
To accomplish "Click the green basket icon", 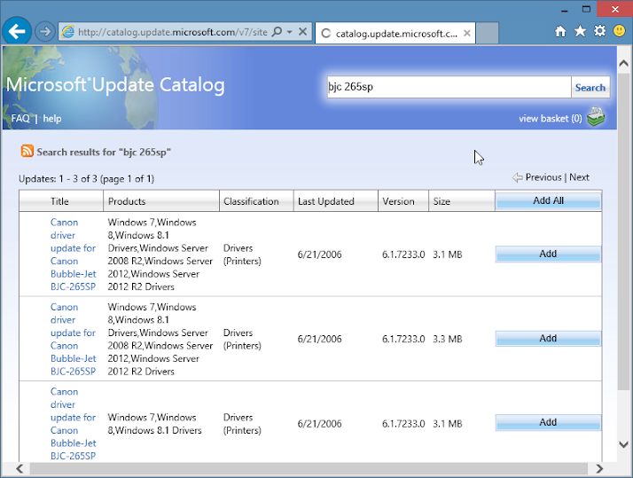I will (x=596, y=117).
